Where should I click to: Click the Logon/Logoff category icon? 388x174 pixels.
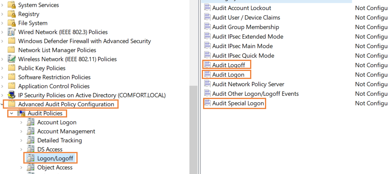[x=31, y=158]
